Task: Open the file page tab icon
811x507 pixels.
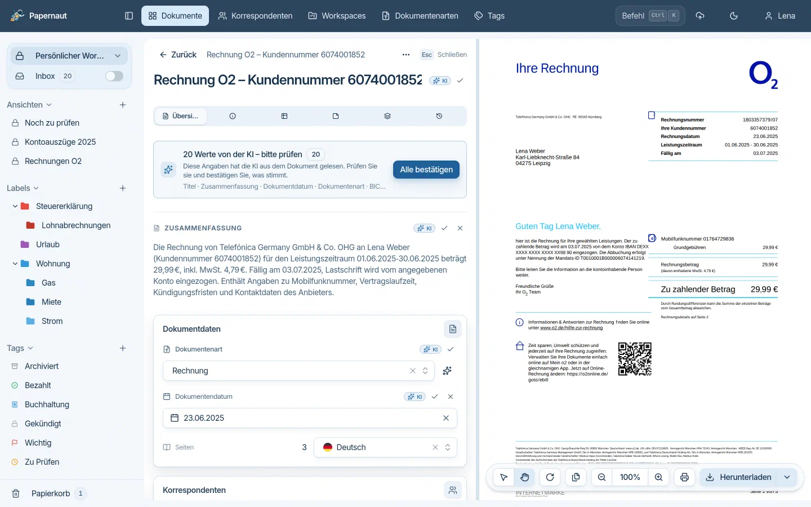Action: coord(336,116)
